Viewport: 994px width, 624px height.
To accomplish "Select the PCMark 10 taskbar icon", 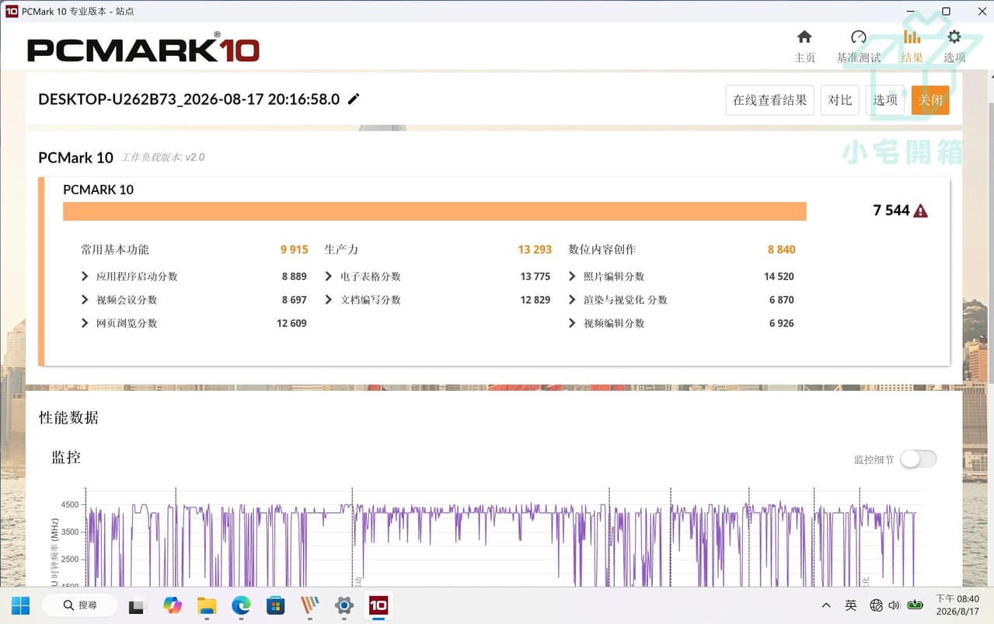I will [x=378, y=605].
